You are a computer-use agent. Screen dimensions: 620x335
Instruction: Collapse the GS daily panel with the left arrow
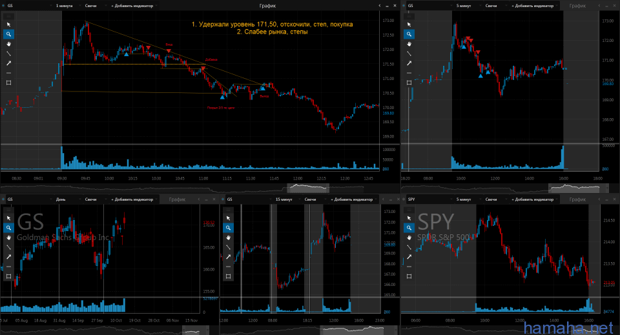pos(199,199)
